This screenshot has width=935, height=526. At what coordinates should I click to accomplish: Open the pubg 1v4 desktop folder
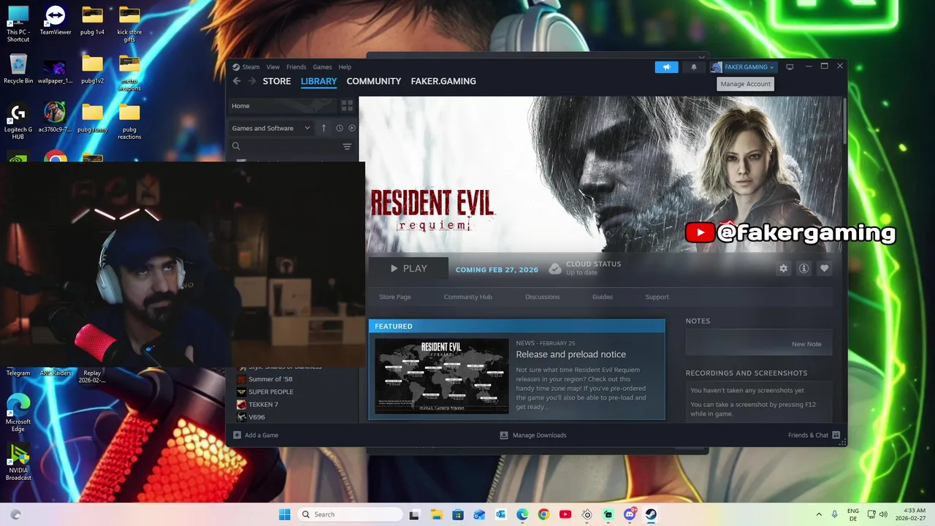pyautogui.click(x=92, y=20)
